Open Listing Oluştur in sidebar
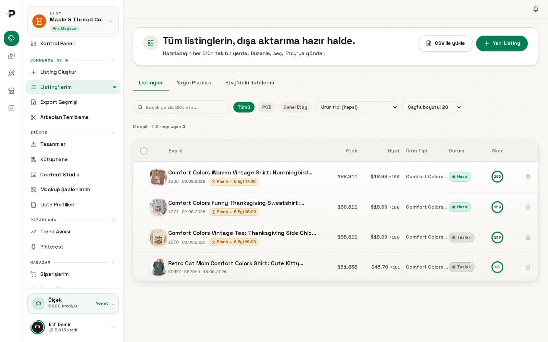Viewport: 548px width, 342px height. click(73, 72)
